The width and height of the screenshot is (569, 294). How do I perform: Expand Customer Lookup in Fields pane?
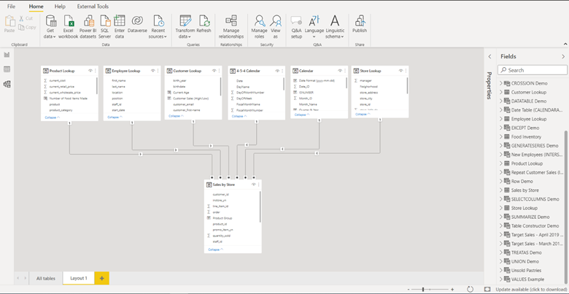coord(501,92)
